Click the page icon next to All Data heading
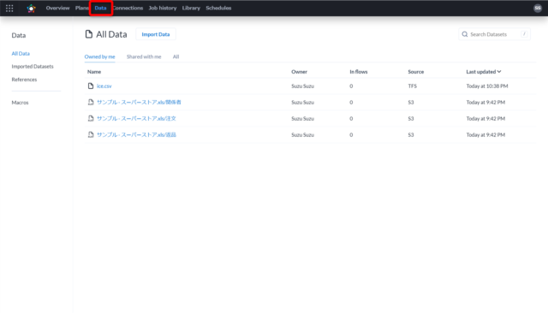548x313 pixels. point(89,34)
